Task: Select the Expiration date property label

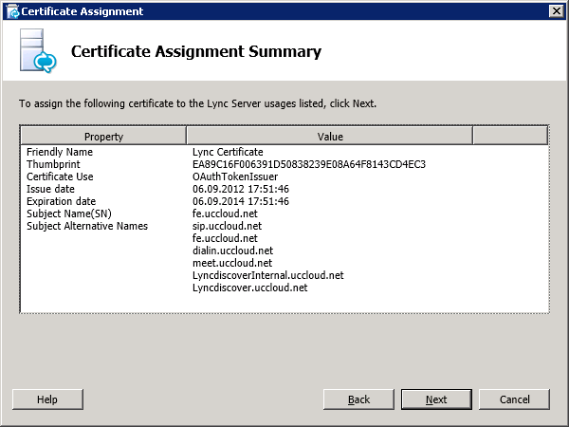Action: [x=61, y=201]
